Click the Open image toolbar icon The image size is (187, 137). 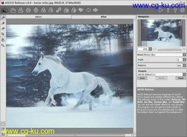(x=13, y=10)
